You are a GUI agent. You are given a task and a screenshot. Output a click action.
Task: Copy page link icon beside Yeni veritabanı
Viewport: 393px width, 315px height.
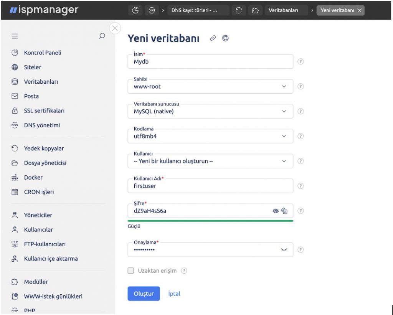coord(213,38)
